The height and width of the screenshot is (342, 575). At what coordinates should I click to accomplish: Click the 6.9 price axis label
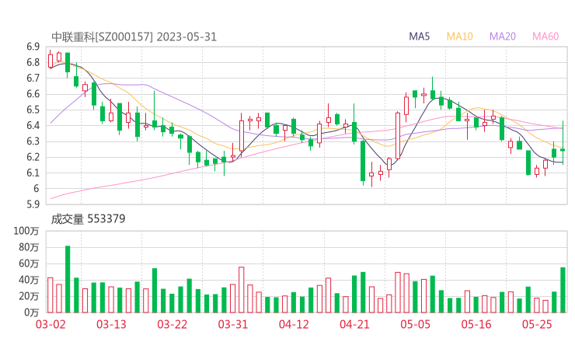coord(33,47)
